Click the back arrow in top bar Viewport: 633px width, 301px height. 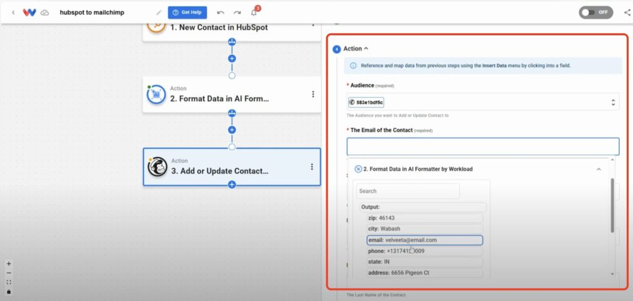coord(13,12)
